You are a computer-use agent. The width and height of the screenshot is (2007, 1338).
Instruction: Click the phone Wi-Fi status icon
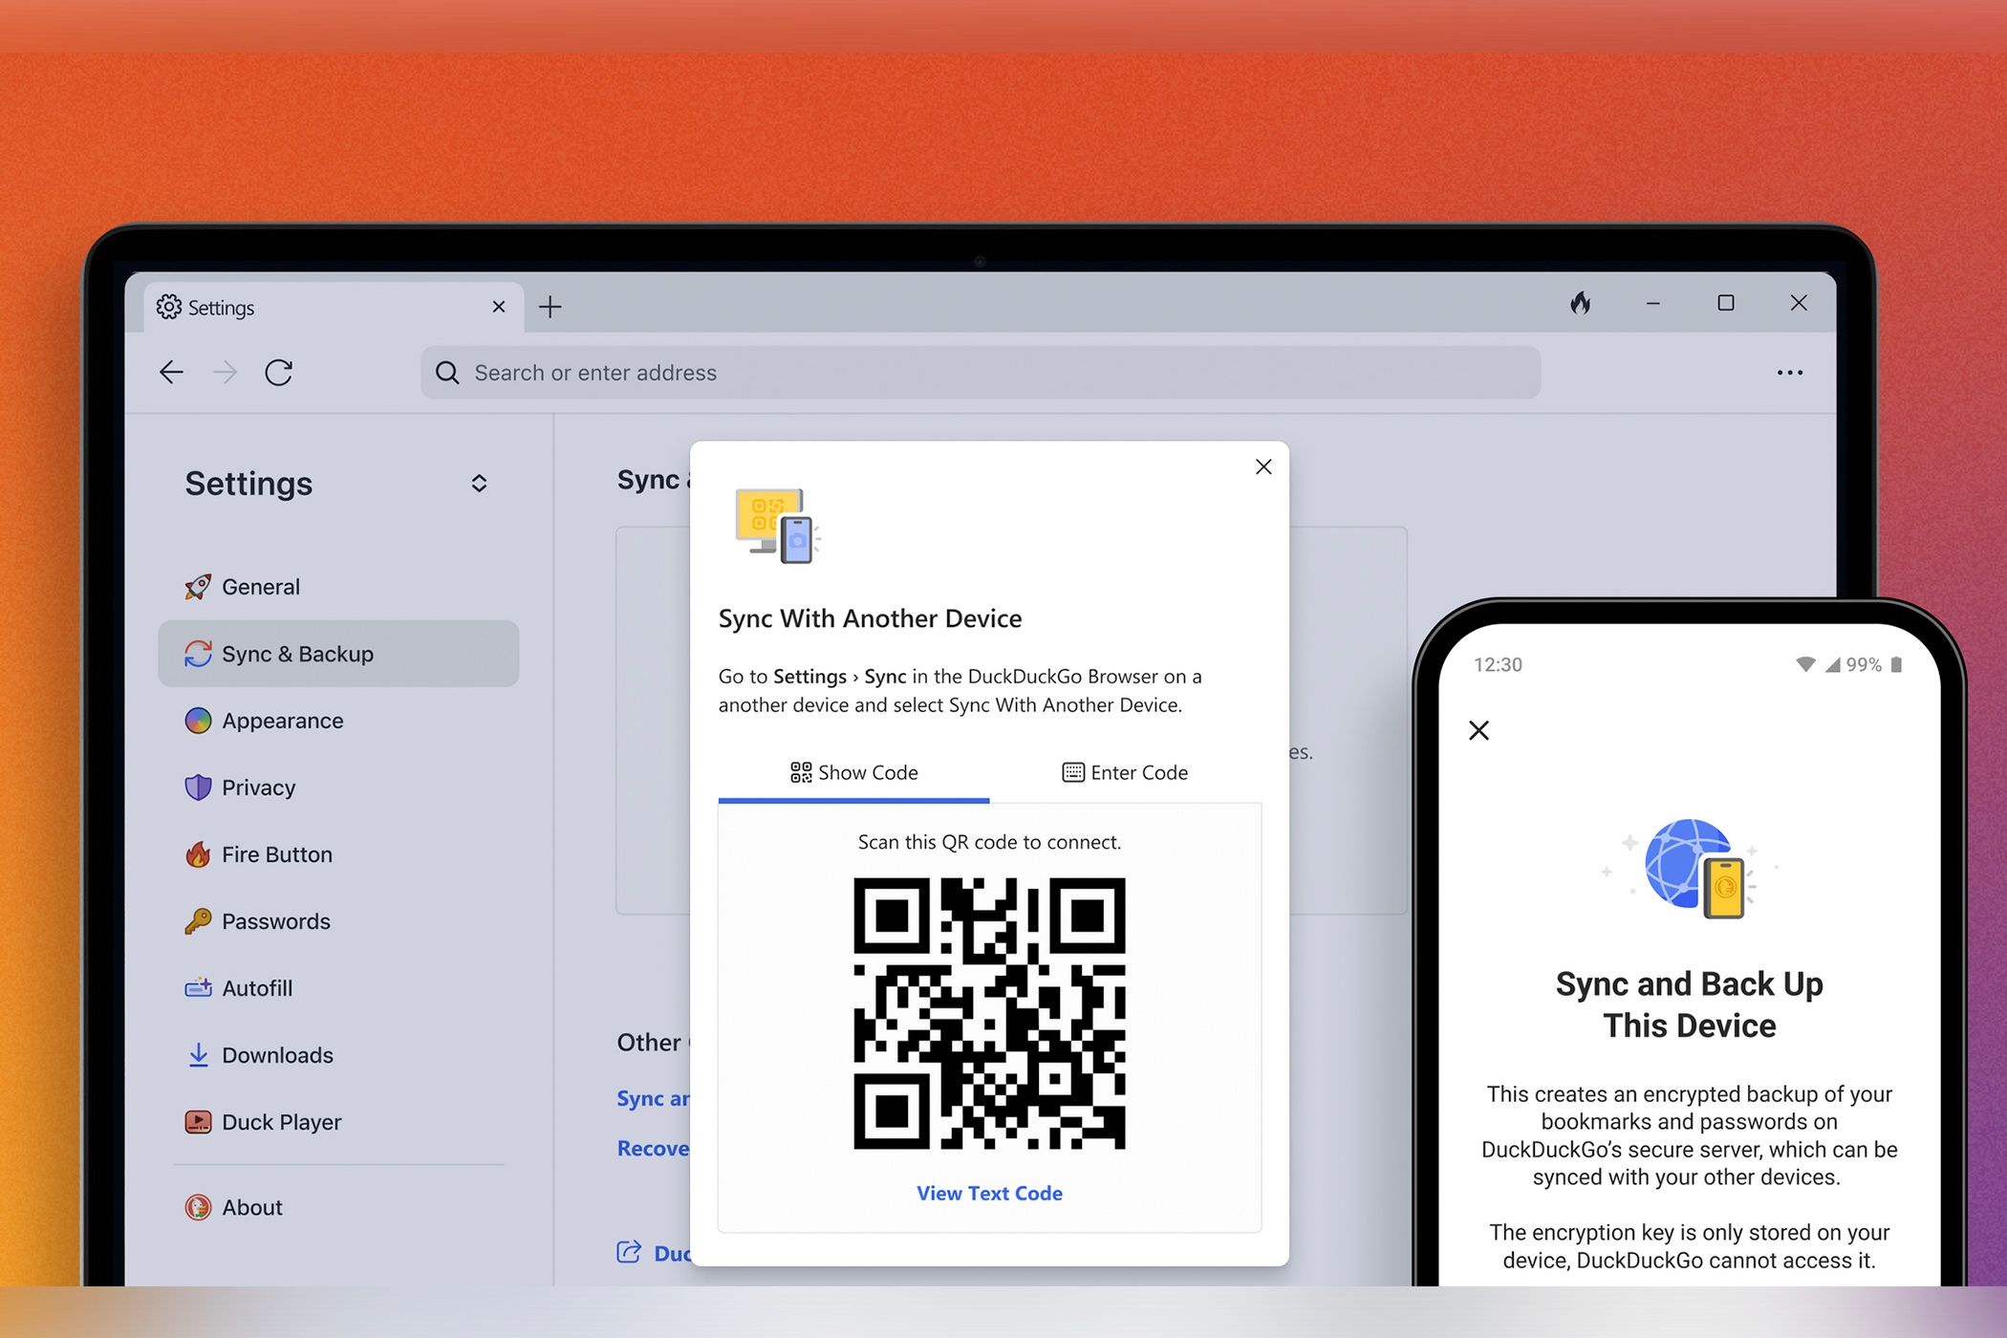click(x=1804, y=664)
